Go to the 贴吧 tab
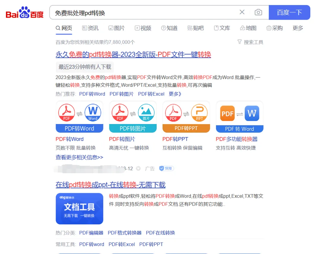This screenshot has width=321, height=254. [x=196, y=28]
